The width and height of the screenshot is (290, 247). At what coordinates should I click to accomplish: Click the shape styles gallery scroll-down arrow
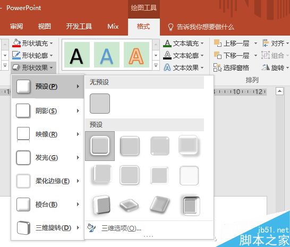pyautogui.click(x=5, y=55)
